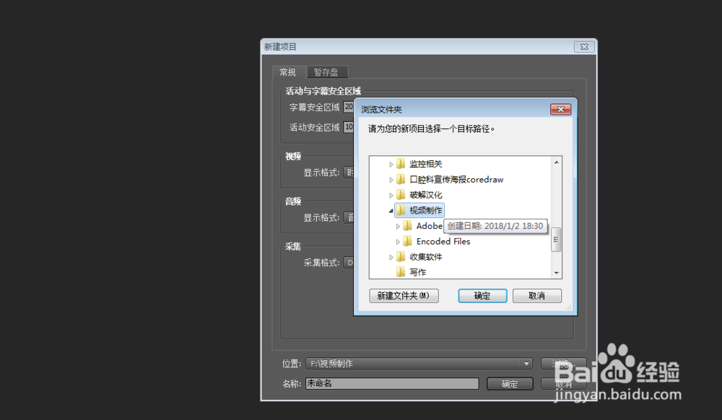Click the 名称 field showing 未命名
The width and height of the screenshot is (722, 420).
pyautogui.click(x=392, y=383)
